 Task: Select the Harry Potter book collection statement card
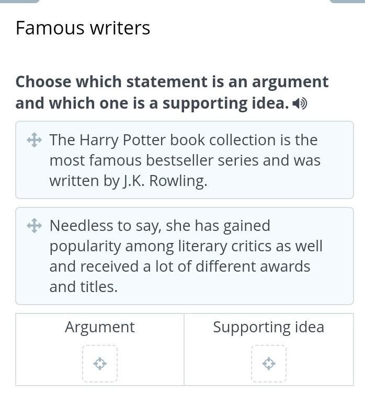[185, 160]
